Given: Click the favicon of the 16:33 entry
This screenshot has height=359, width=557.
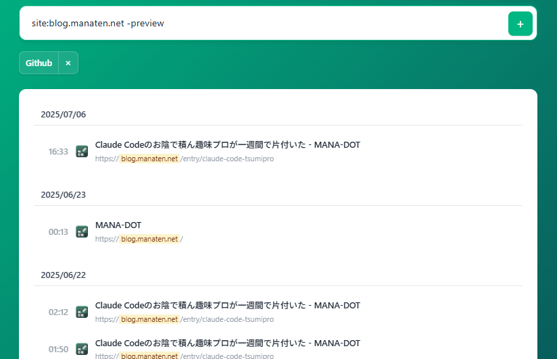Looking at the screenshot, I should point(82,151).
